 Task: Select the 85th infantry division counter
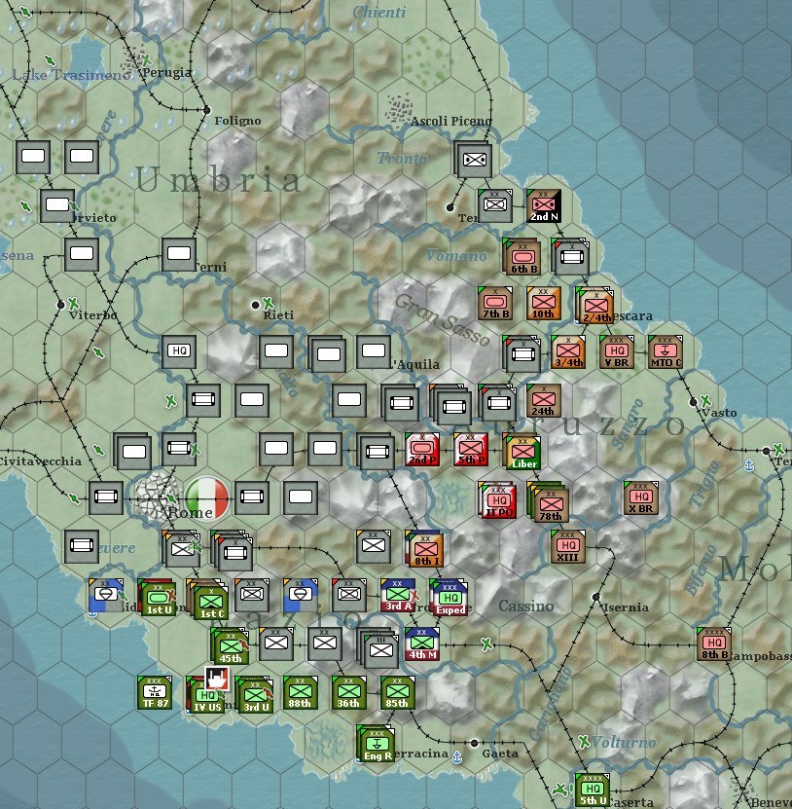tap(398, 692)
